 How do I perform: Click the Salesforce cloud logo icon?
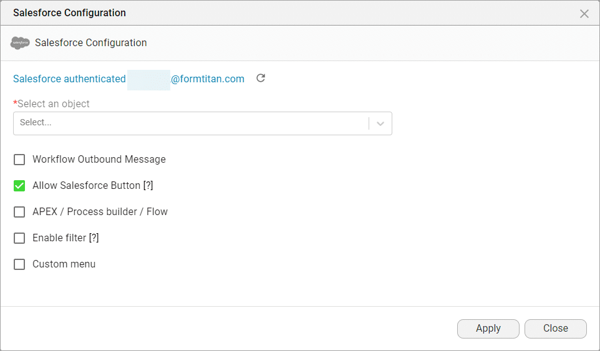tap(20, 43)
